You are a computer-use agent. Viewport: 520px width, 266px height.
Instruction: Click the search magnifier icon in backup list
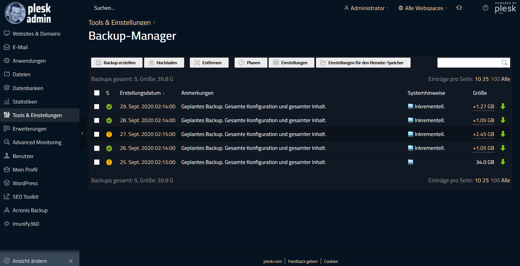pyautogui.click(x=504, y=63)
